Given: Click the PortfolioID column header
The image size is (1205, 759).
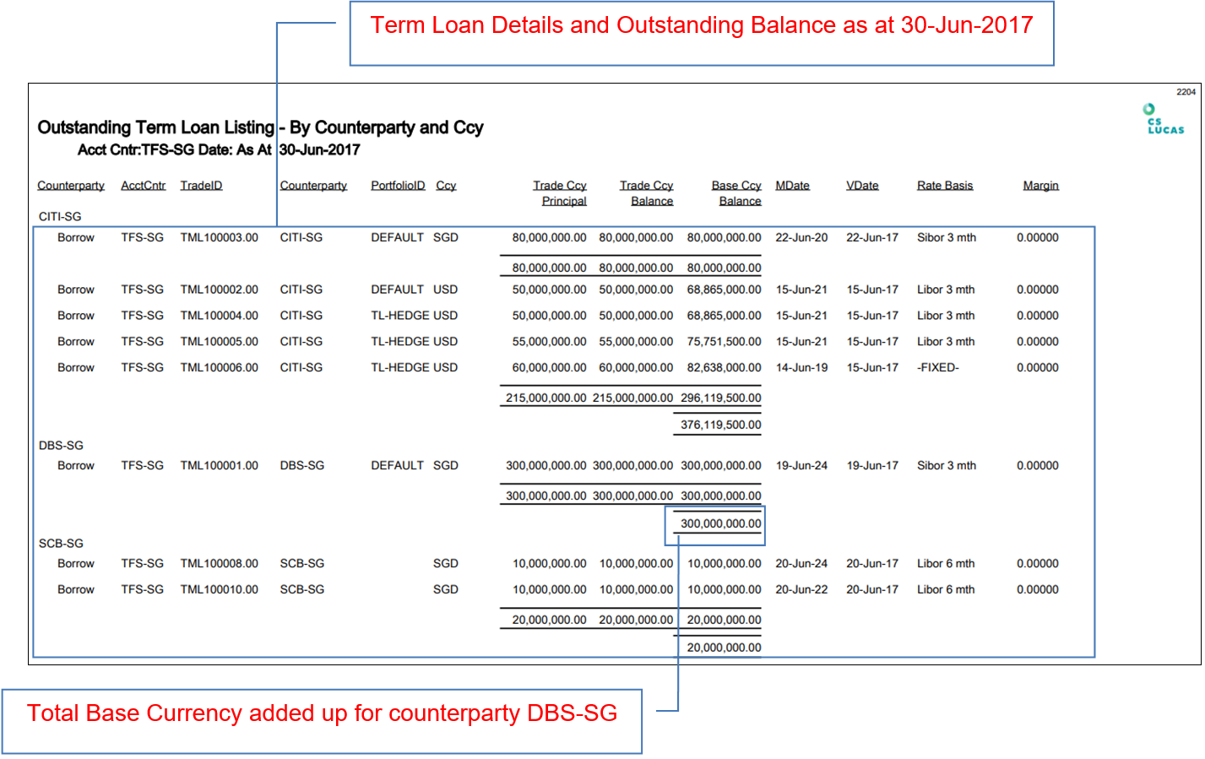Looking at the screenshot, I should (397, 186).
